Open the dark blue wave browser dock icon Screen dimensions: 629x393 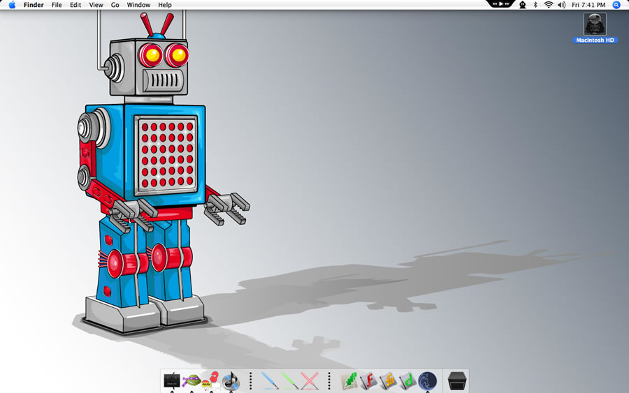coord(427,380)
